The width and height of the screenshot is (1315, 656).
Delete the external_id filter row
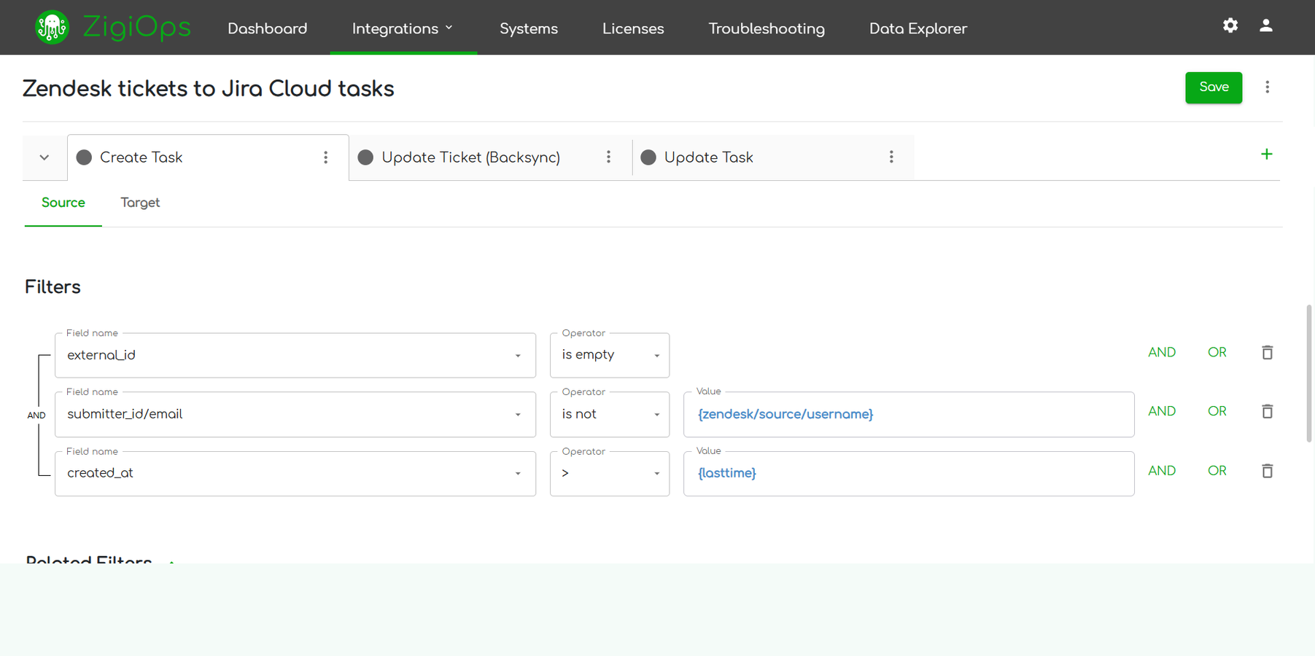click(1268, 353)
